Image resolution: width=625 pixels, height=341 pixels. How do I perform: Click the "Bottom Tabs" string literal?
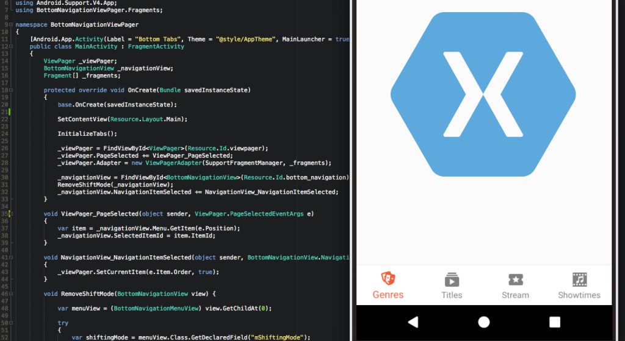click(x=158, y=39)
